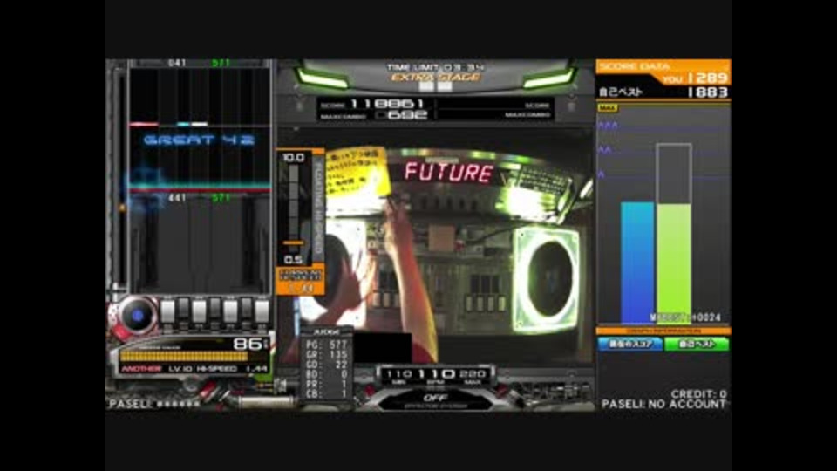
Task: Click the orange hi-speed value box
Action: point(301,281)
